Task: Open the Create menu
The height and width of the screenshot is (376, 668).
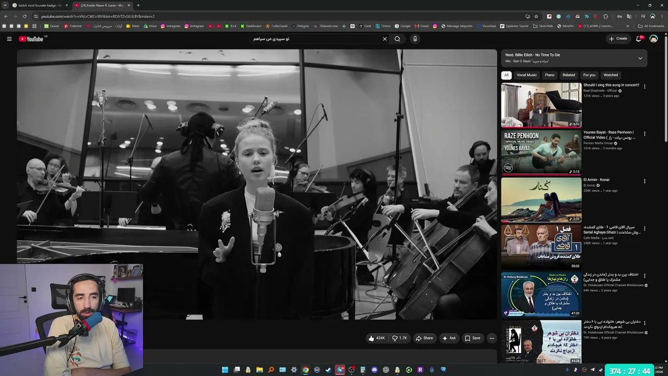Action: pos(618,39)
